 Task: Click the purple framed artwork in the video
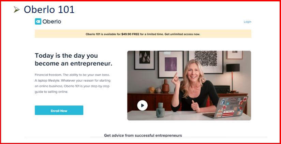click(171, 64)
